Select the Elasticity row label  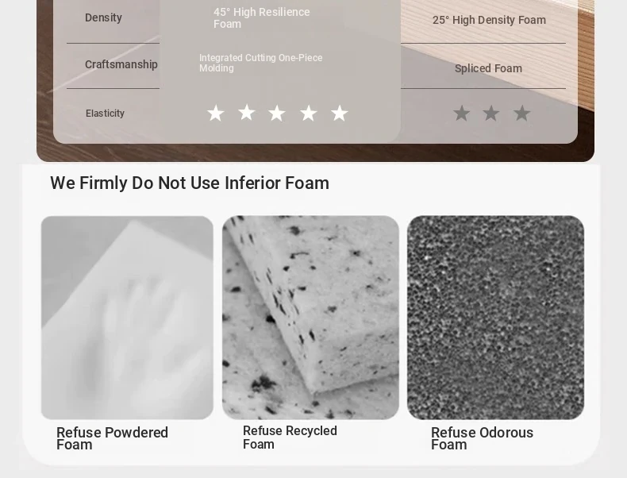pyautogui.click(x=105, y=114)
